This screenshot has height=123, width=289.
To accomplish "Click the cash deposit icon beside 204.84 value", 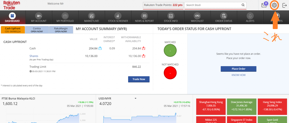I will click(x=100, y=48).
